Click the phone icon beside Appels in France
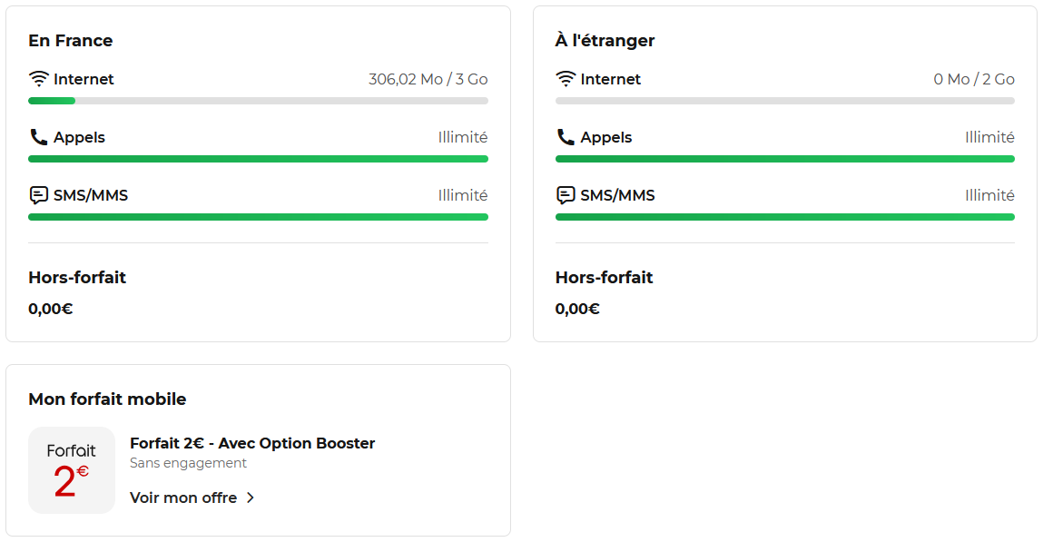Viewport: 1043px width, 542px height. coord(39,137)
